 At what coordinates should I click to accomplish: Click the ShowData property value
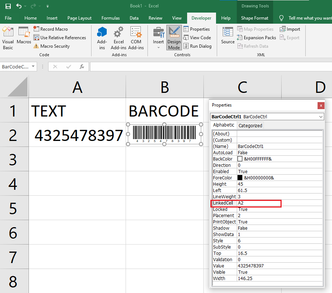[280, 234]
